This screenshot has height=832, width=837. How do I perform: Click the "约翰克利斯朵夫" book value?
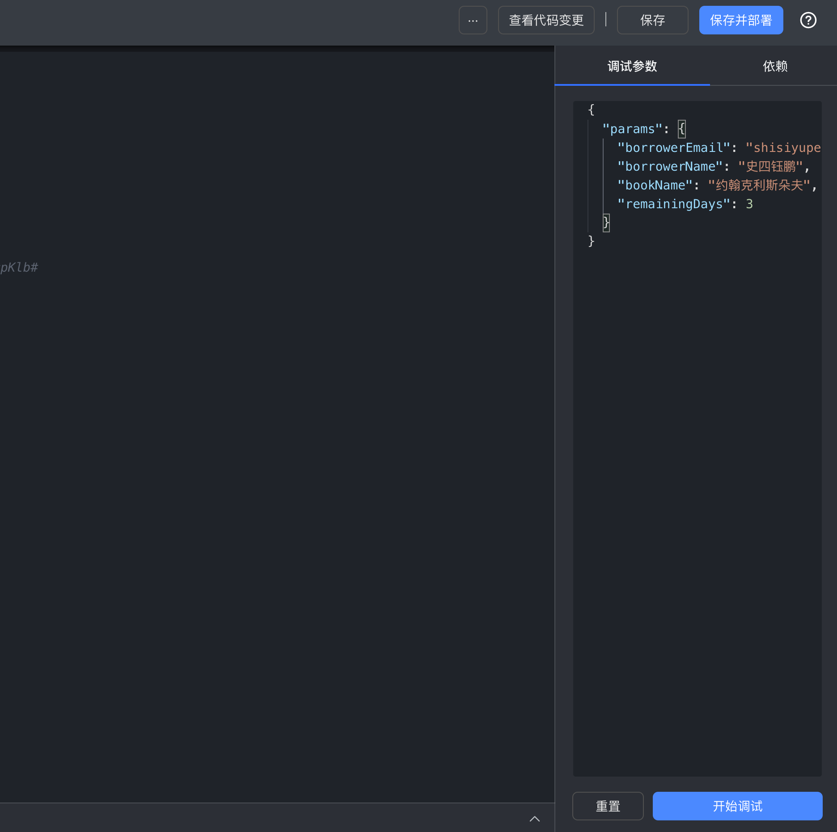point(759,185)
